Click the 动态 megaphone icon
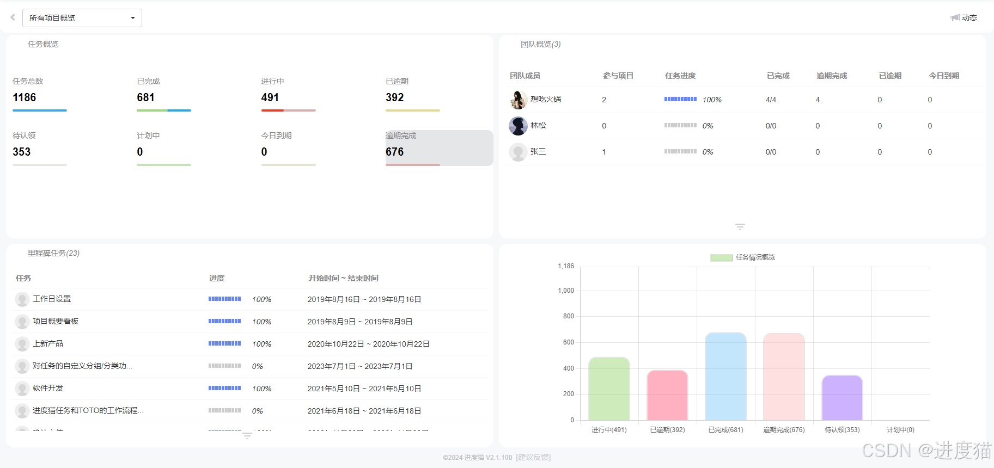 pyautogui.click(x=955, y=17)
